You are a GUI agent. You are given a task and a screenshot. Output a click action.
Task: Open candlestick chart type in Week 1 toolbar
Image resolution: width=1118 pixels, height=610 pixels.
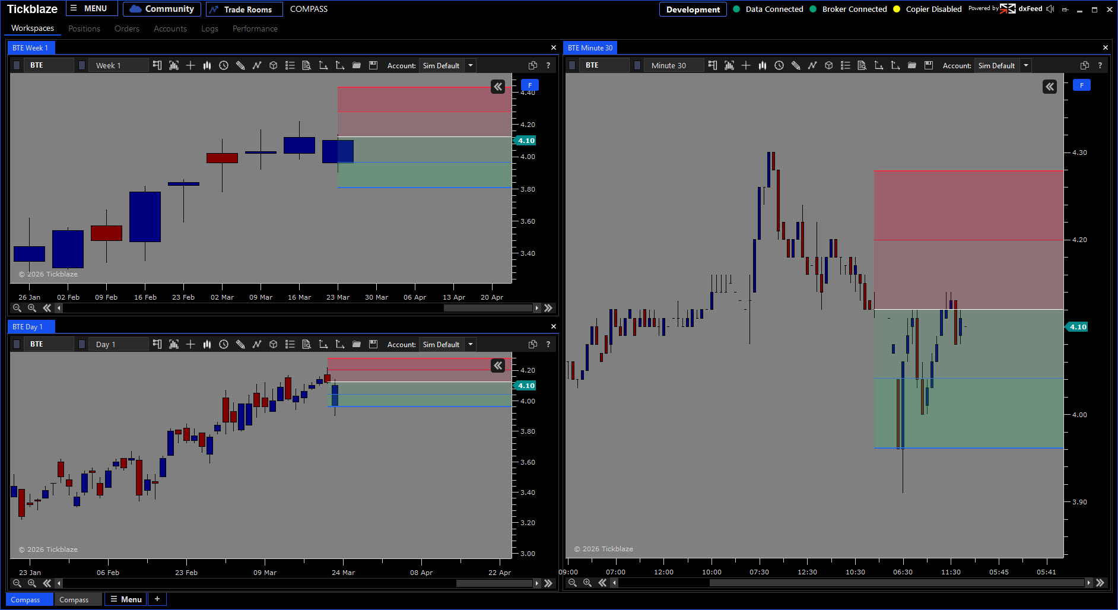click(207, 65)
